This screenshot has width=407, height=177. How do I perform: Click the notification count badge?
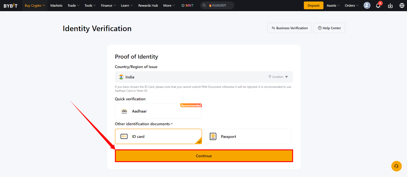[x=380, y=3]
